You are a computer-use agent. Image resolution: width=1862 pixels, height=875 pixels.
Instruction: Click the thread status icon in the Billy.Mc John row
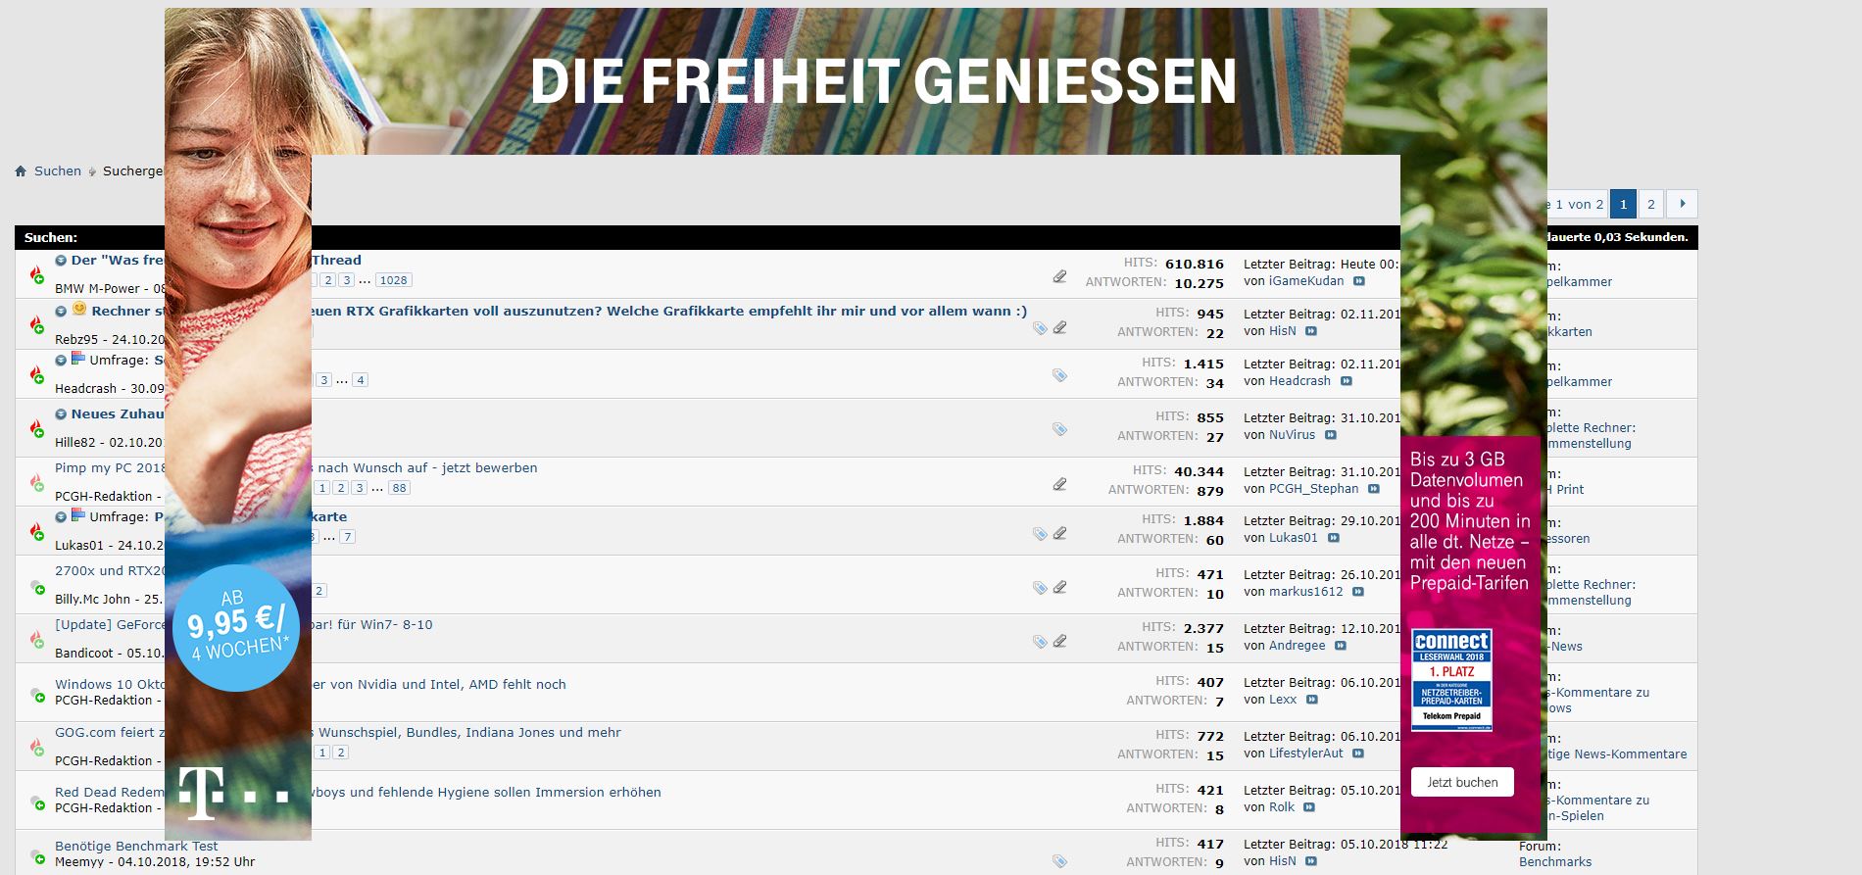36,587
